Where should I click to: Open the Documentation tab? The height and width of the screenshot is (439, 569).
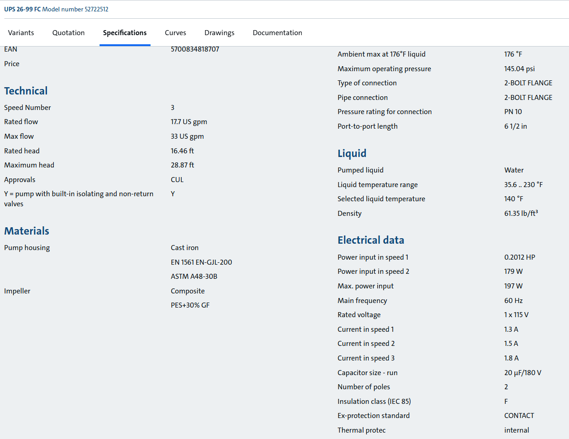277,33
